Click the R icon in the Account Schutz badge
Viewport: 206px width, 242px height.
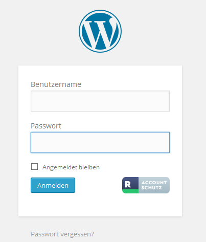coord(128,184)
